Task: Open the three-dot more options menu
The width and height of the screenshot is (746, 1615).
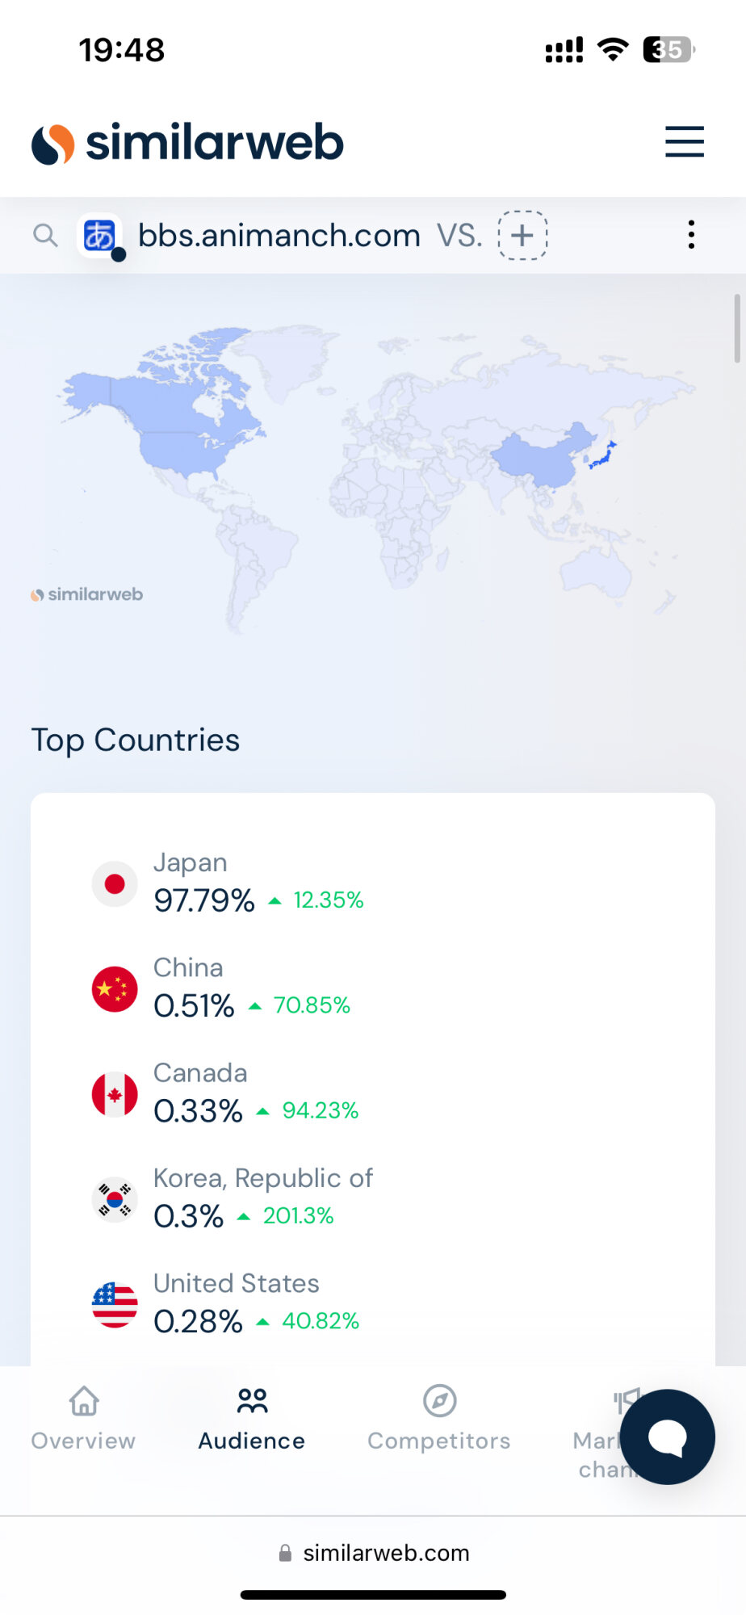Action: [x=691, y=235]
